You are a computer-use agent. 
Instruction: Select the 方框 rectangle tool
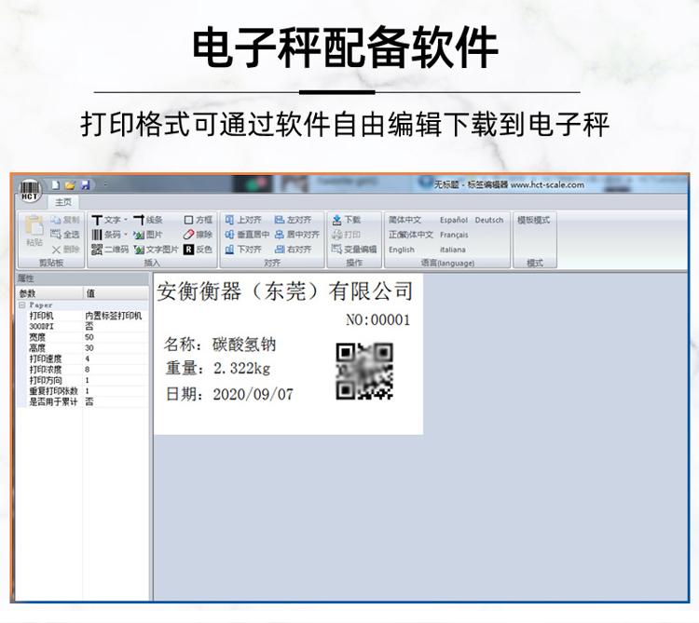[198, 220]
